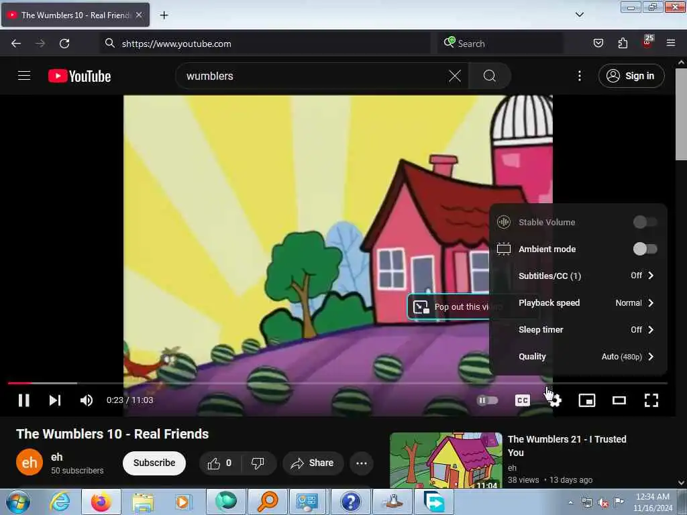The width and height of the screenshot is (687, 515).
Task: Open the muted volume tray icon
Action: pos(603,503)
